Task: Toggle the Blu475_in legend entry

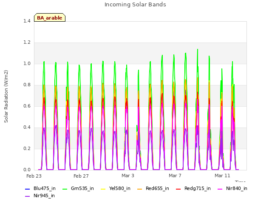Action: click(40, 189)
